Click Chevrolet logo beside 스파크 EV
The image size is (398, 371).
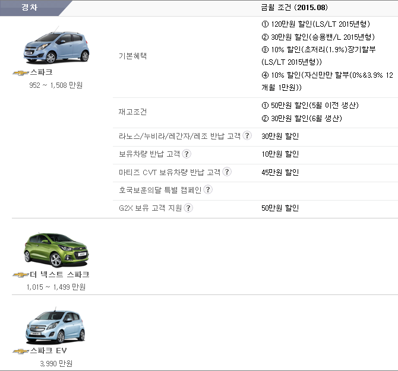pos(21,351)
